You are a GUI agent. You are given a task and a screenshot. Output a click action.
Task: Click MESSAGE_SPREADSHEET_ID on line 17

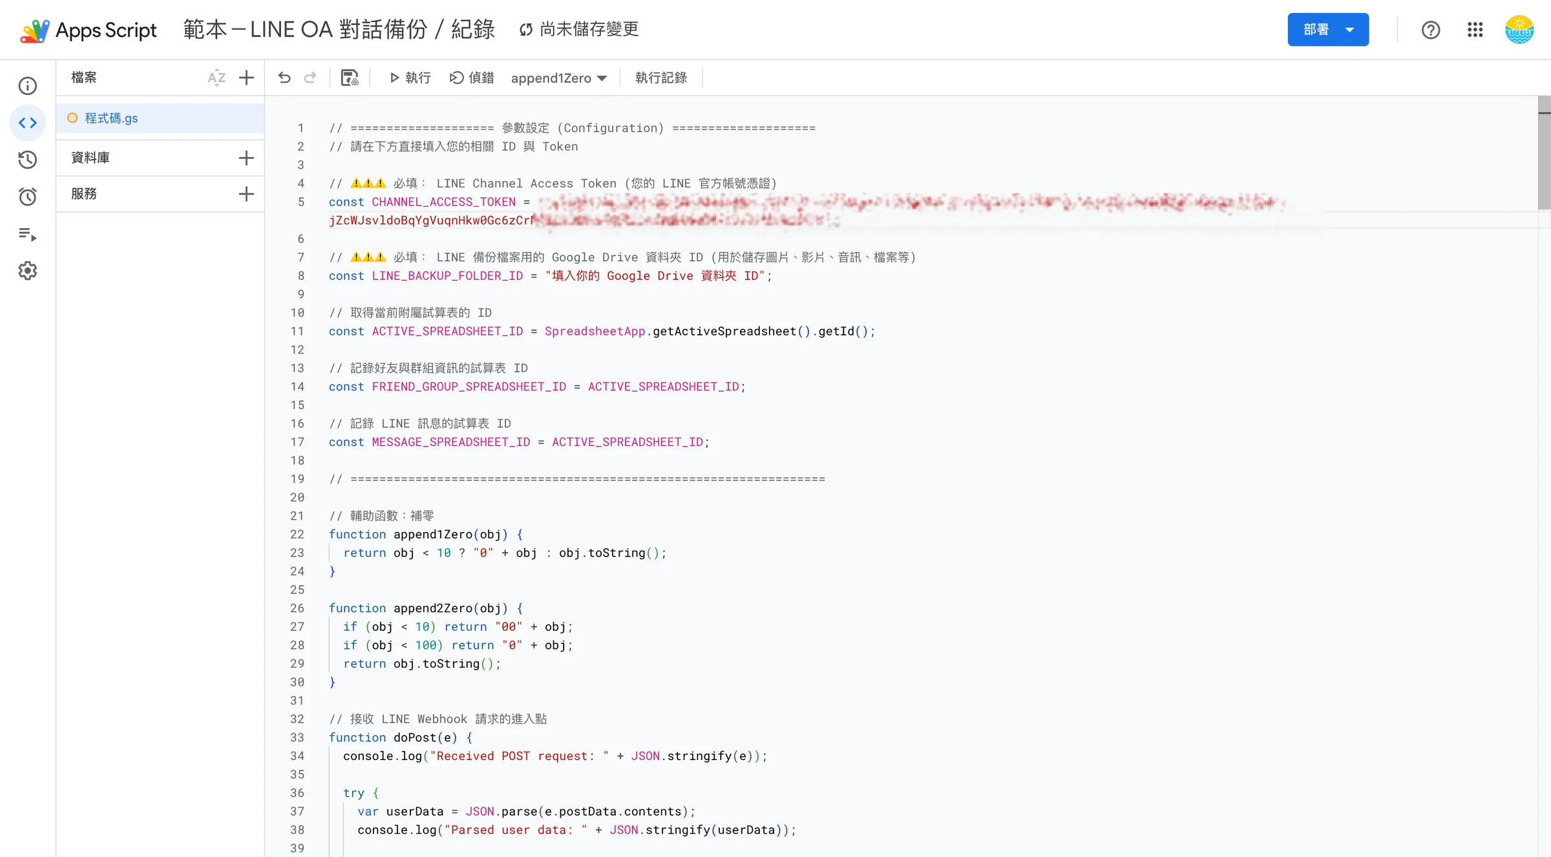click(x=451, y=442)
